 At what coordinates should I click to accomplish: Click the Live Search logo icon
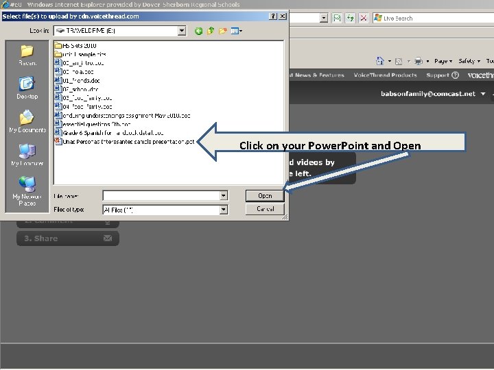pyautogui.click(x=378, y=18)
